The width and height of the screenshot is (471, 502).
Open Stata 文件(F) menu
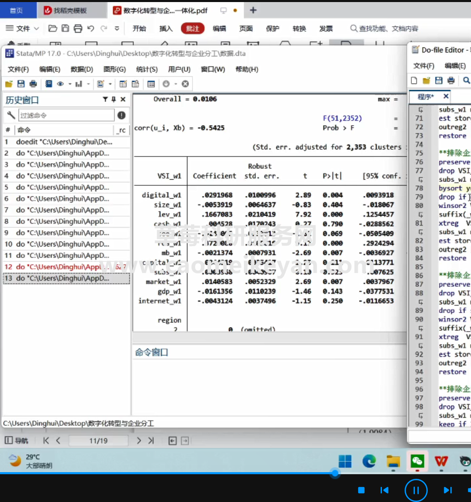(x=18, y=70)
